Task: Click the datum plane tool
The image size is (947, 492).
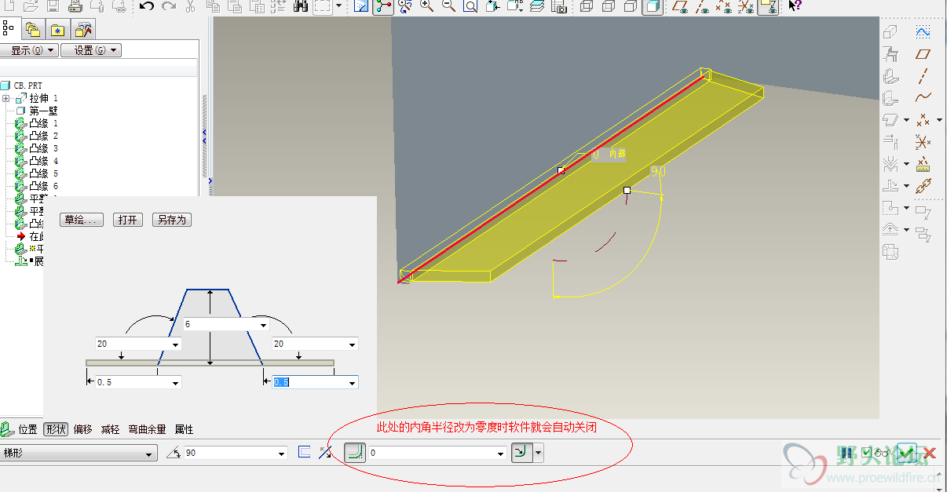Action: [923, 54]
